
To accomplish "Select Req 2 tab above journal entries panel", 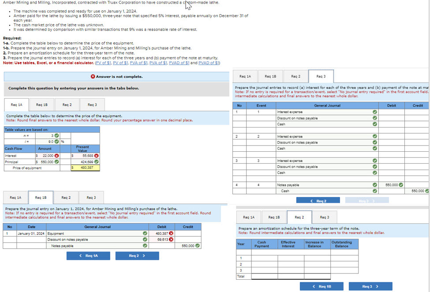I will tap(295, 76).
